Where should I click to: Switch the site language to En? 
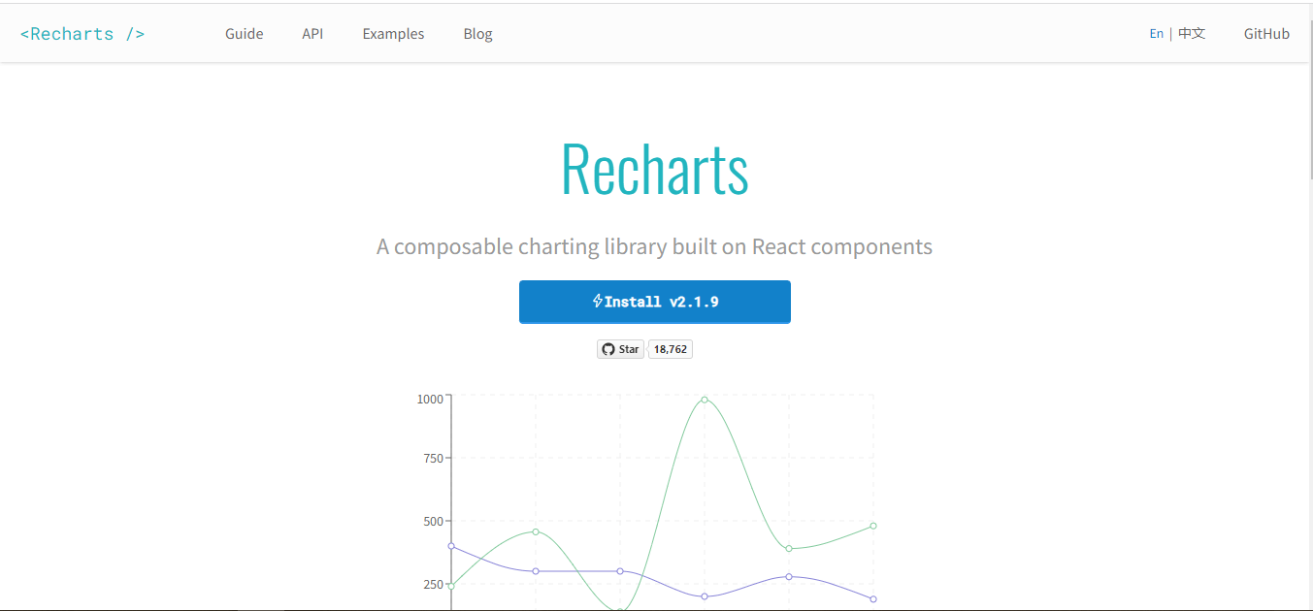click(x=1157, y=33)
